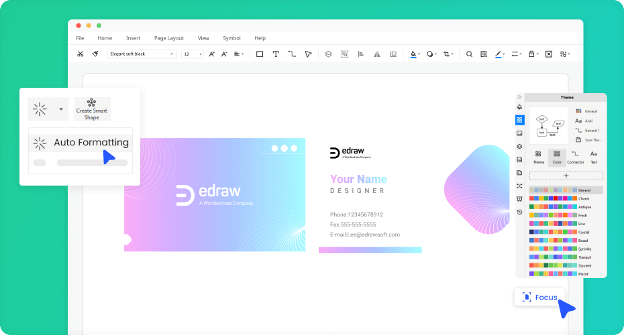This screenshot has width=624, height=335.
Task: Open Theme grid icon in right sidebar
Action: 519,120
